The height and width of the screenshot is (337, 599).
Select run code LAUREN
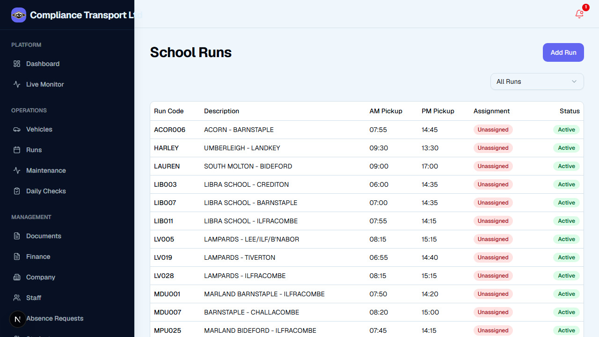tap(167, 166)
